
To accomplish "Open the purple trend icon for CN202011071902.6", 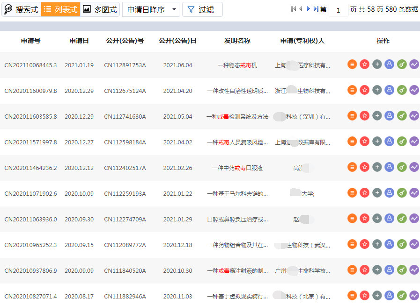I will tap(413, 192).
